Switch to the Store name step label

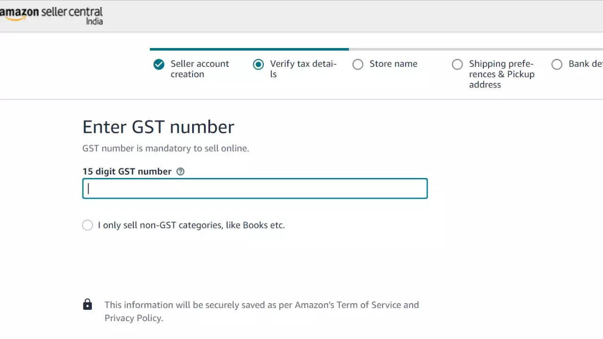coord(393,64)
